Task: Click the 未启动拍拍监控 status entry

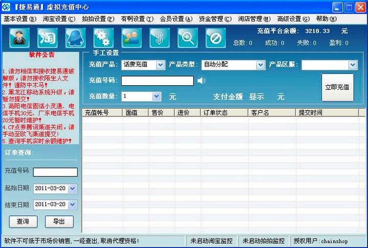Action: 264,241
